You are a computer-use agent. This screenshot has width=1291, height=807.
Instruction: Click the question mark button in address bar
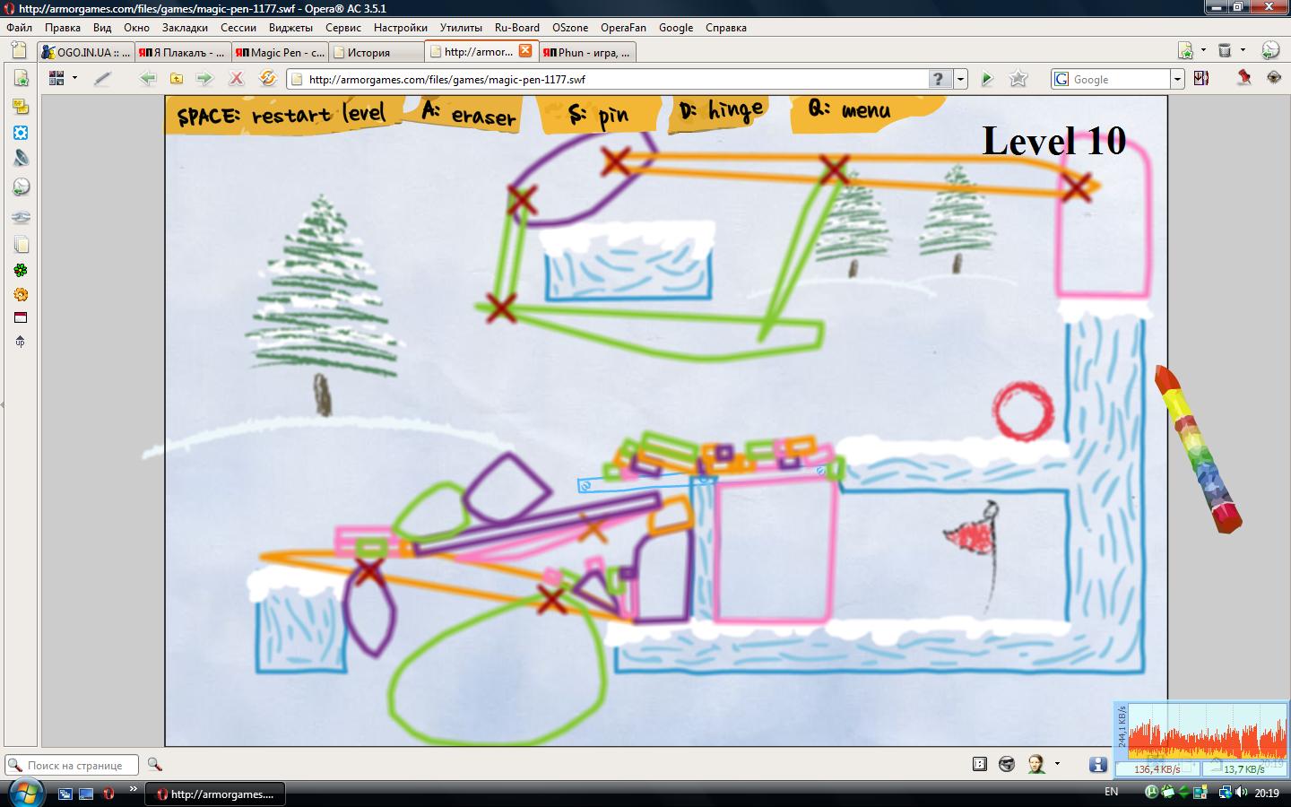pos(940,79)
